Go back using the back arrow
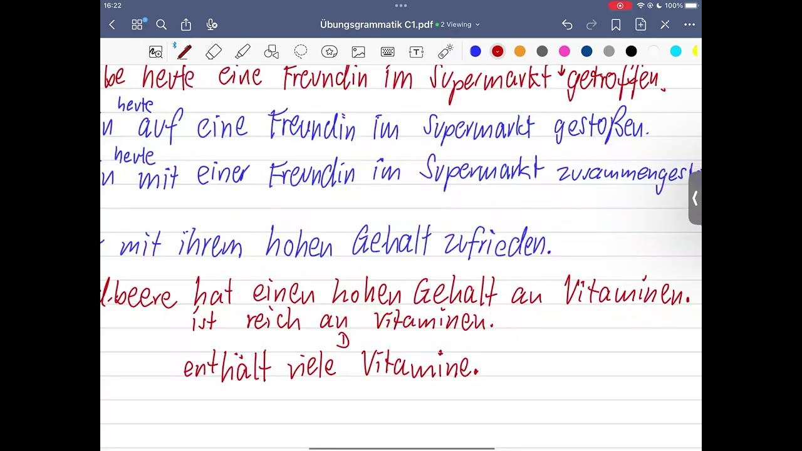This screenshot has height=451, width=802. [x=112, y=24]
